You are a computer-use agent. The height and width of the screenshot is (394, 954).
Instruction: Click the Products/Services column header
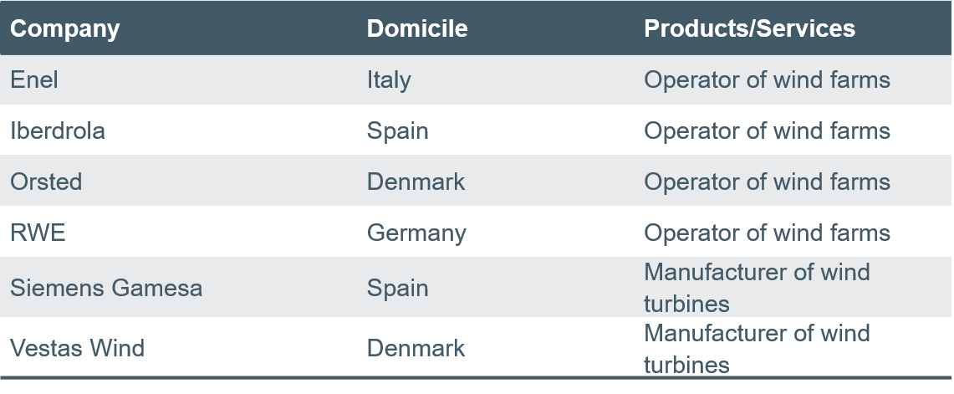pyautogui.click(x=749, y=28)
